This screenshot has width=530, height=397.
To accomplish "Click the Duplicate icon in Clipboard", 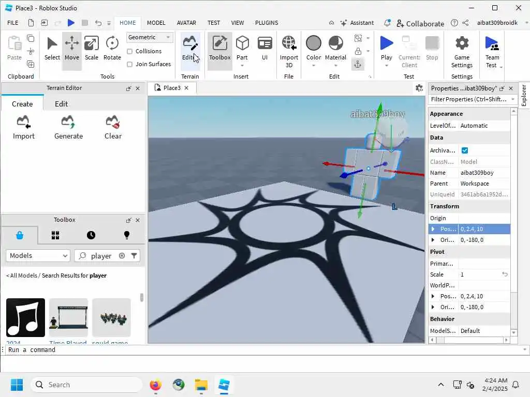I will 31,64.
